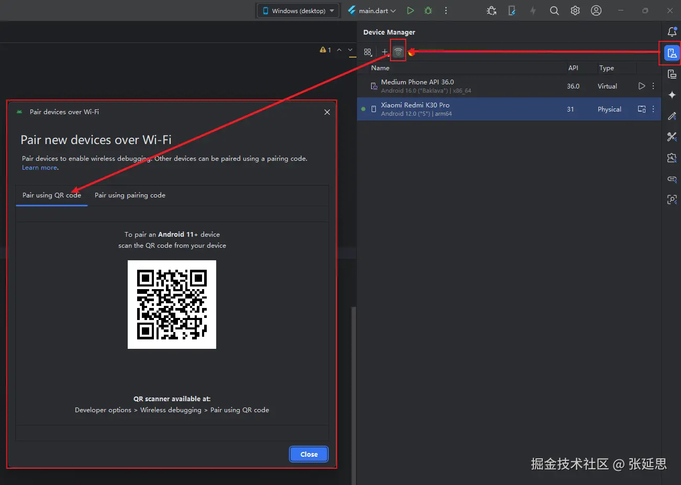
Task: Open the Learn more link
Action: pyautogui.click(x=40, y=168)
